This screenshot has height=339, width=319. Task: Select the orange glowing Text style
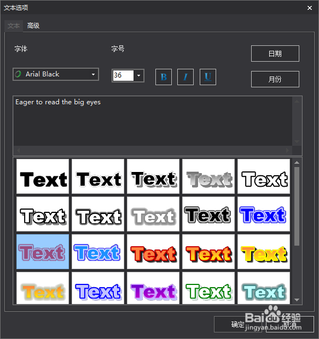coord(43,288)
